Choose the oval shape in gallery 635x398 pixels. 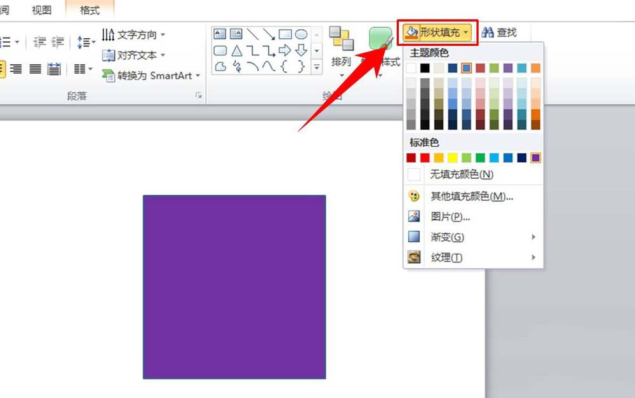click(x=301, y=34)
